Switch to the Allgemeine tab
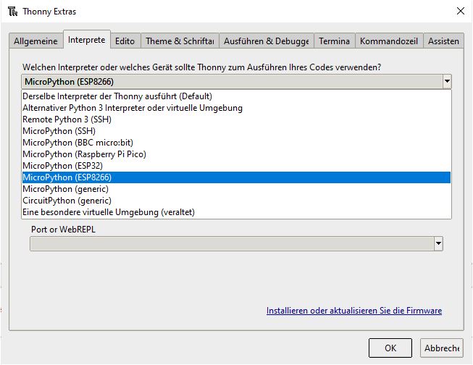This screenshot has height=365, width=473. pyautogui.click(x=35, y=41)
